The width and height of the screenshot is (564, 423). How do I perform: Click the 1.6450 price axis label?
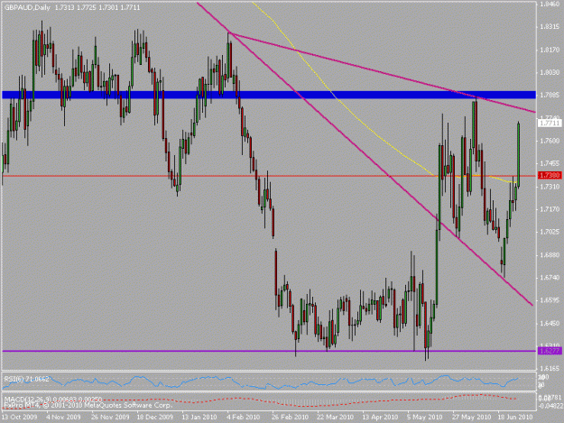click(x=550, y=324)
